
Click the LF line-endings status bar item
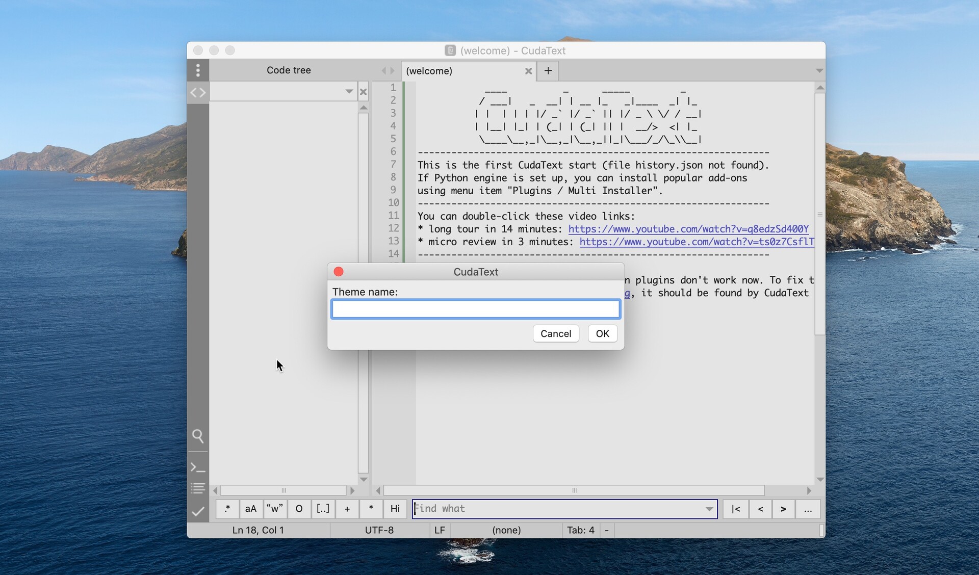click(439, 530)
